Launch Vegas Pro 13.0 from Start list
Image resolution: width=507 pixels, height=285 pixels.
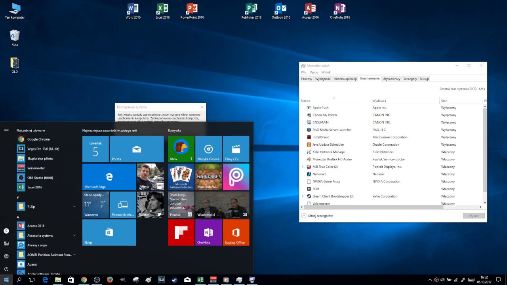click(47, 149)
